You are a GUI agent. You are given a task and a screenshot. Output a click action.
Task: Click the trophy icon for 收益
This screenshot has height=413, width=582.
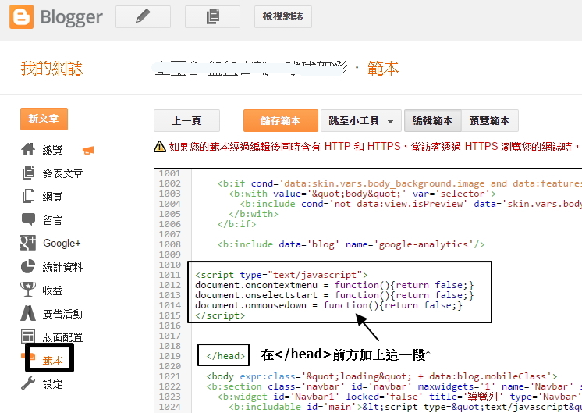coord(28,290)
